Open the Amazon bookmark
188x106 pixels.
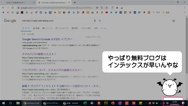pyautogui.click(x=144, y=12)
